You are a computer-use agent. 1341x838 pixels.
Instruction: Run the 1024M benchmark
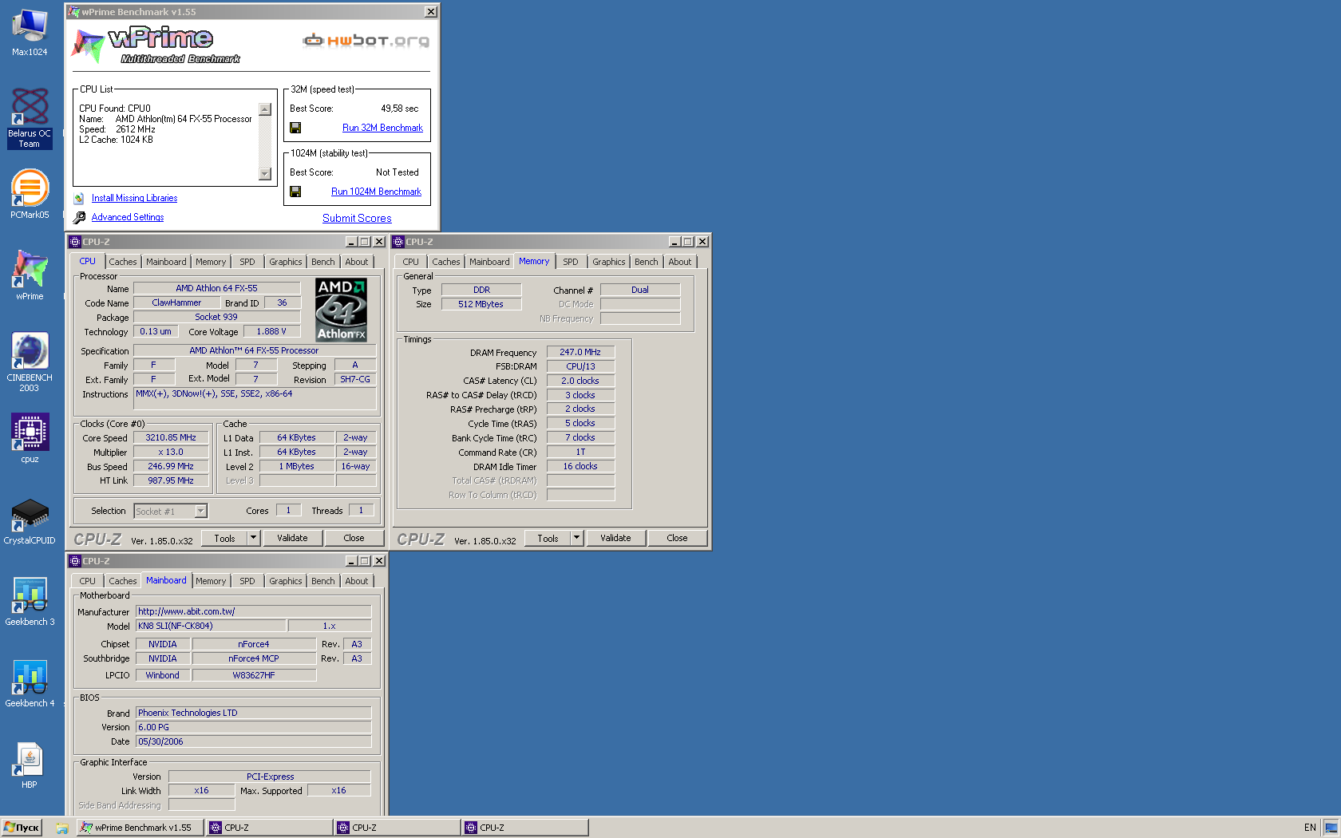(x=376, y=192)
